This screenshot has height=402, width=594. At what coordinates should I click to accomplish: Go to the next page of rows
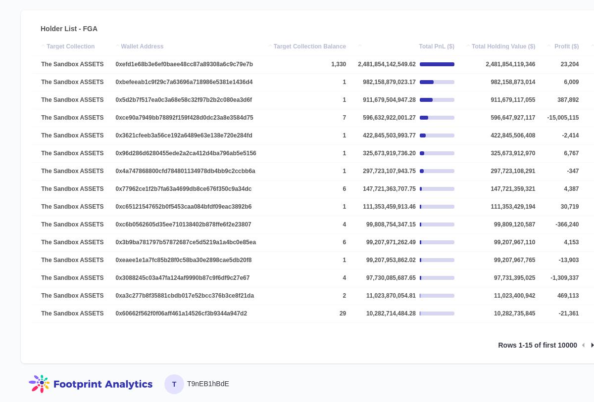point(592,345)
